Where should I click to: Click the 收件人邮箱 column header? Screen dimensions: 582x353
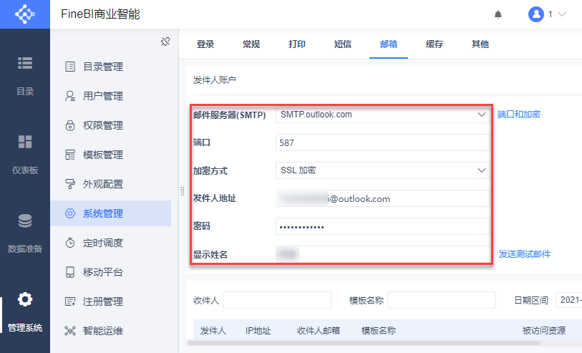[319, 330]
